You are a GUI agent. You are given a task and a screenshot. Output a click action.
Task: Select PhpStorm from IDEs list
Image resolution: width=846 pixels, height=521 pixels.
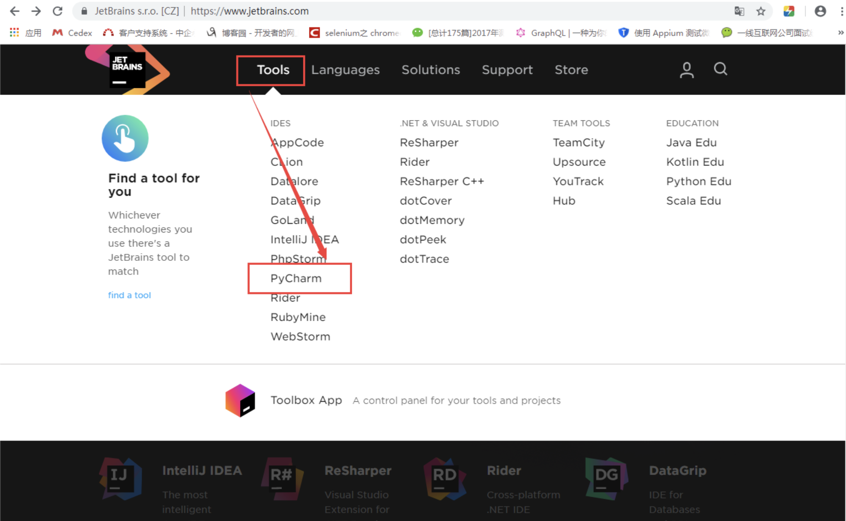click(x=298, y=259)
